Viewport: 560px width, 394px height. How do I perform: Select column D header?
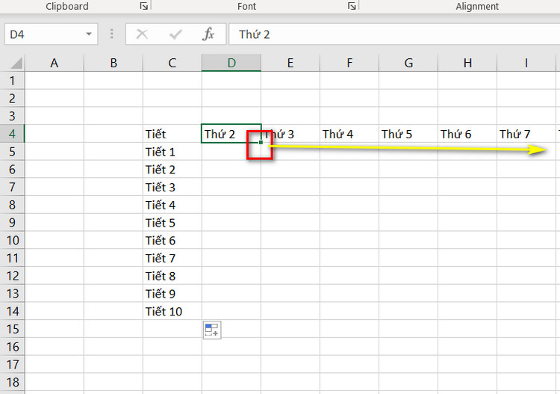click(x=231, y=63)
